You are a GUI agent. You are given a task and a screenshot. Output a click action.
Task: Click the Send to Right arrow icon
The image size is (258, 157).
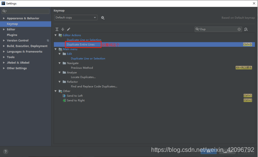pos(64,100)
